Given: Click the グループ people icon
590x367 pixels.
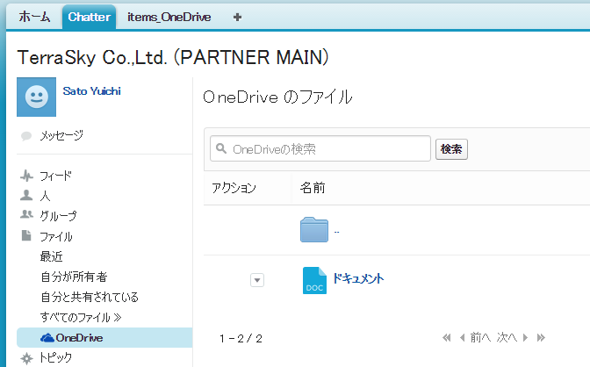Looking at the screenshot, I should [26, 215].
